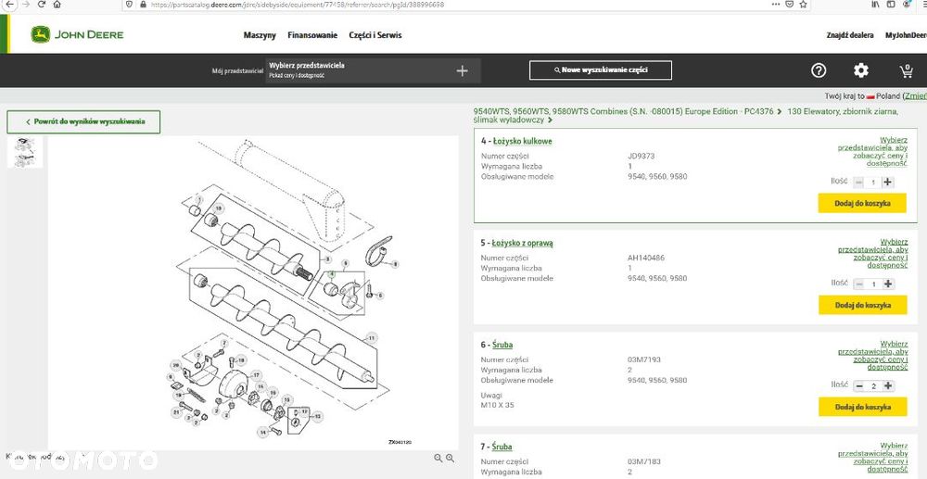Viewport: 927px width, 479px height.
Task: Add Łożysko z oprawą to cart
Action: pos(862,305)
